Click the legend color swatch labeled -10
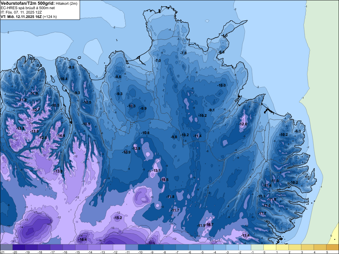The height and width of the screenshot is (254, 339). point(144,248)
